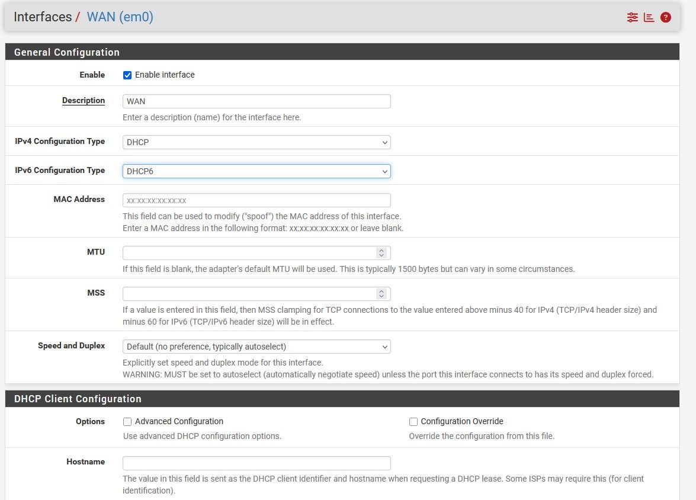Open Speed and Duplex dropdown
The height and width of the screenshot is (500, 696).
click(x=256, y=347)
